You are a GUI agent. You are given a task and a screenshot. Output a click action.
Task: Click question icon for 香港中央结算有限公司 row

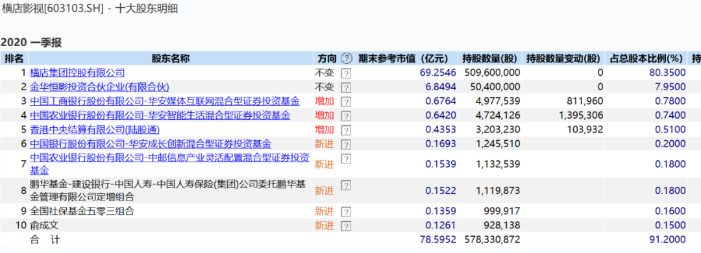[346, 130]
